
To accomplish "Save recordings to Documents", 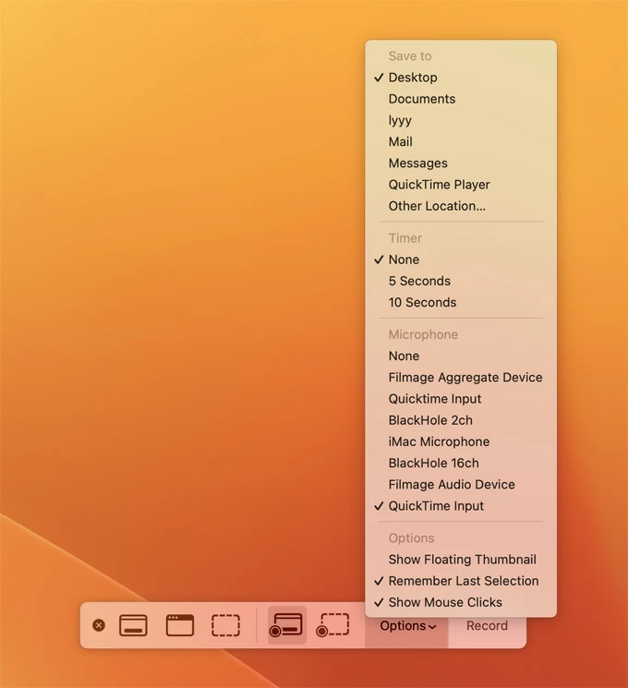I will 421,99.
